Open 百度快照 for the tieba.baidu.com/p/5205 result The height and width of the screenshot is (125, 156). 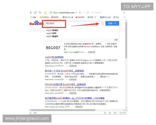[x=73, y=79]
